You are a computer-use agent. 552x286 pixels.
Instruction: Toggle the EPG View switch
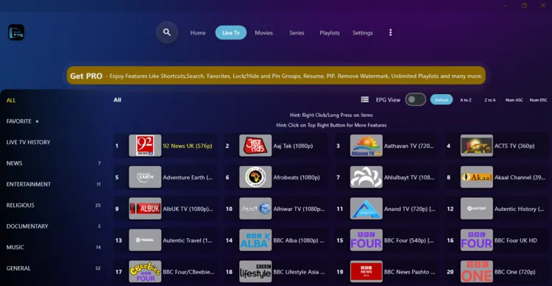tap(415, 99)
